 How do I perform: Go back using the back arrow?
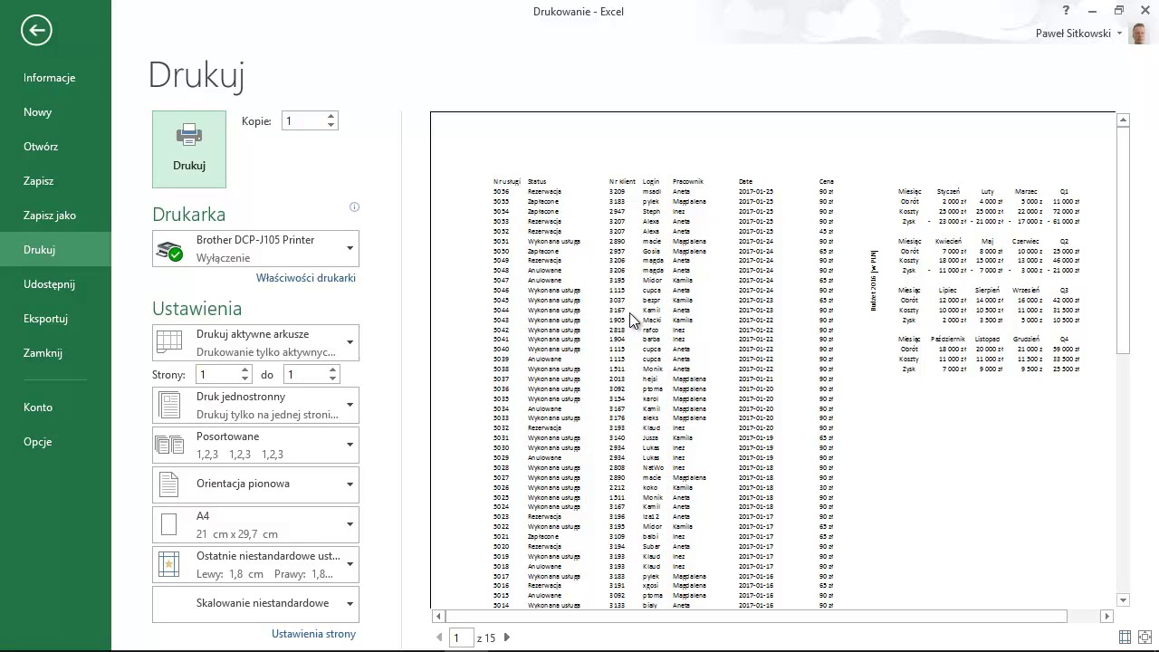coord(36,30)
